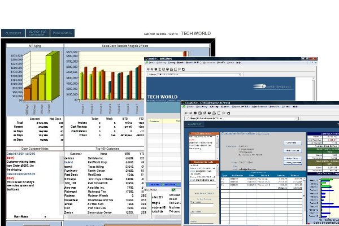The height and width of the screenshot is (226, 339).
Task: Click the black stop circle icon in middle window toolbar
Action: [156, 69]
